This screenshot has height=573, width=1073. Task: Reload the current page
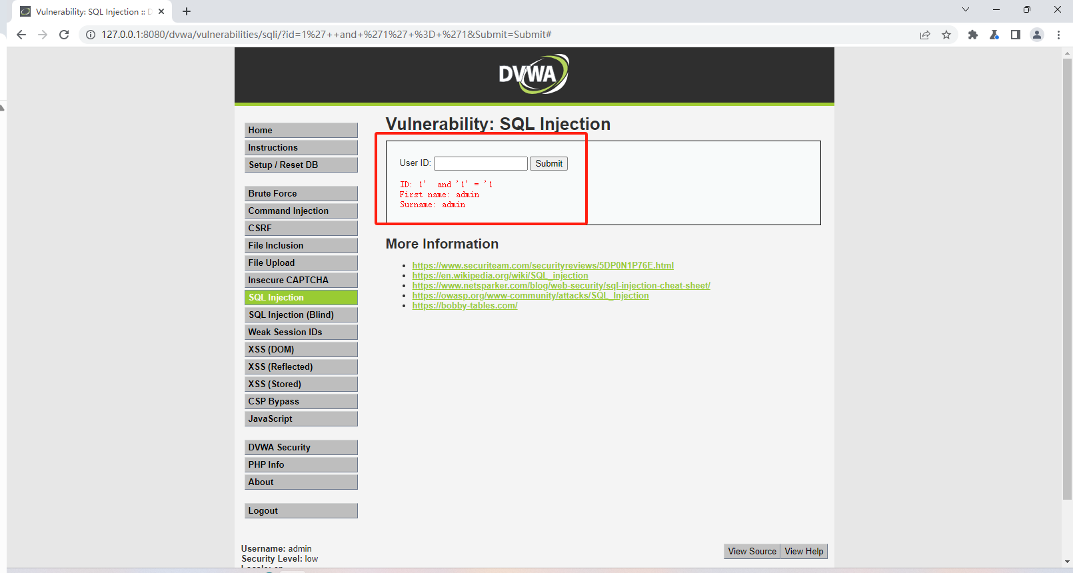tap(64, 35)
